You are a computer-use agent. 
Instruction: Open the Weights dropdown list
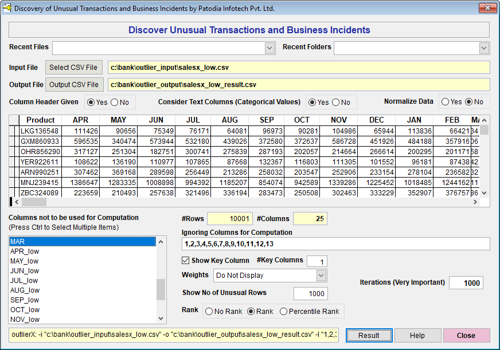[x=321, y=276]
